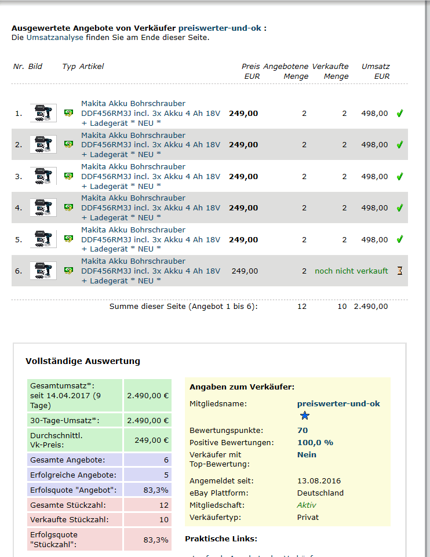Click the green type icon in row 5
Image resolution: width=430 pixels, height=557 pixels.
(x=68, y=239)
